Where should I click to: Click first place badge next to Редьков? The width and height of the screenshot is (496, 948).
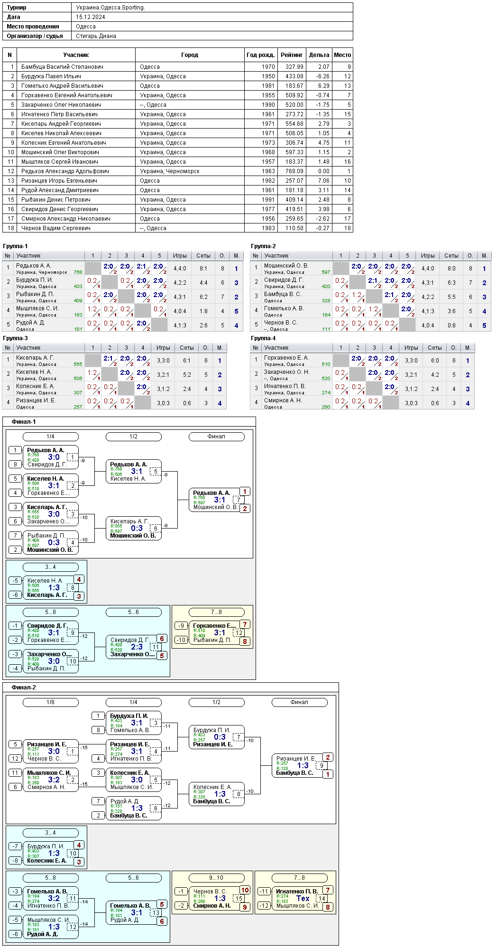(x=245, y=492)
